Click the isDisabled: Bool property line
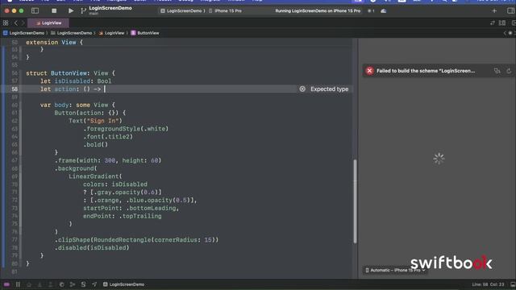This screenshot has height=290, width=516. point(76,81)
